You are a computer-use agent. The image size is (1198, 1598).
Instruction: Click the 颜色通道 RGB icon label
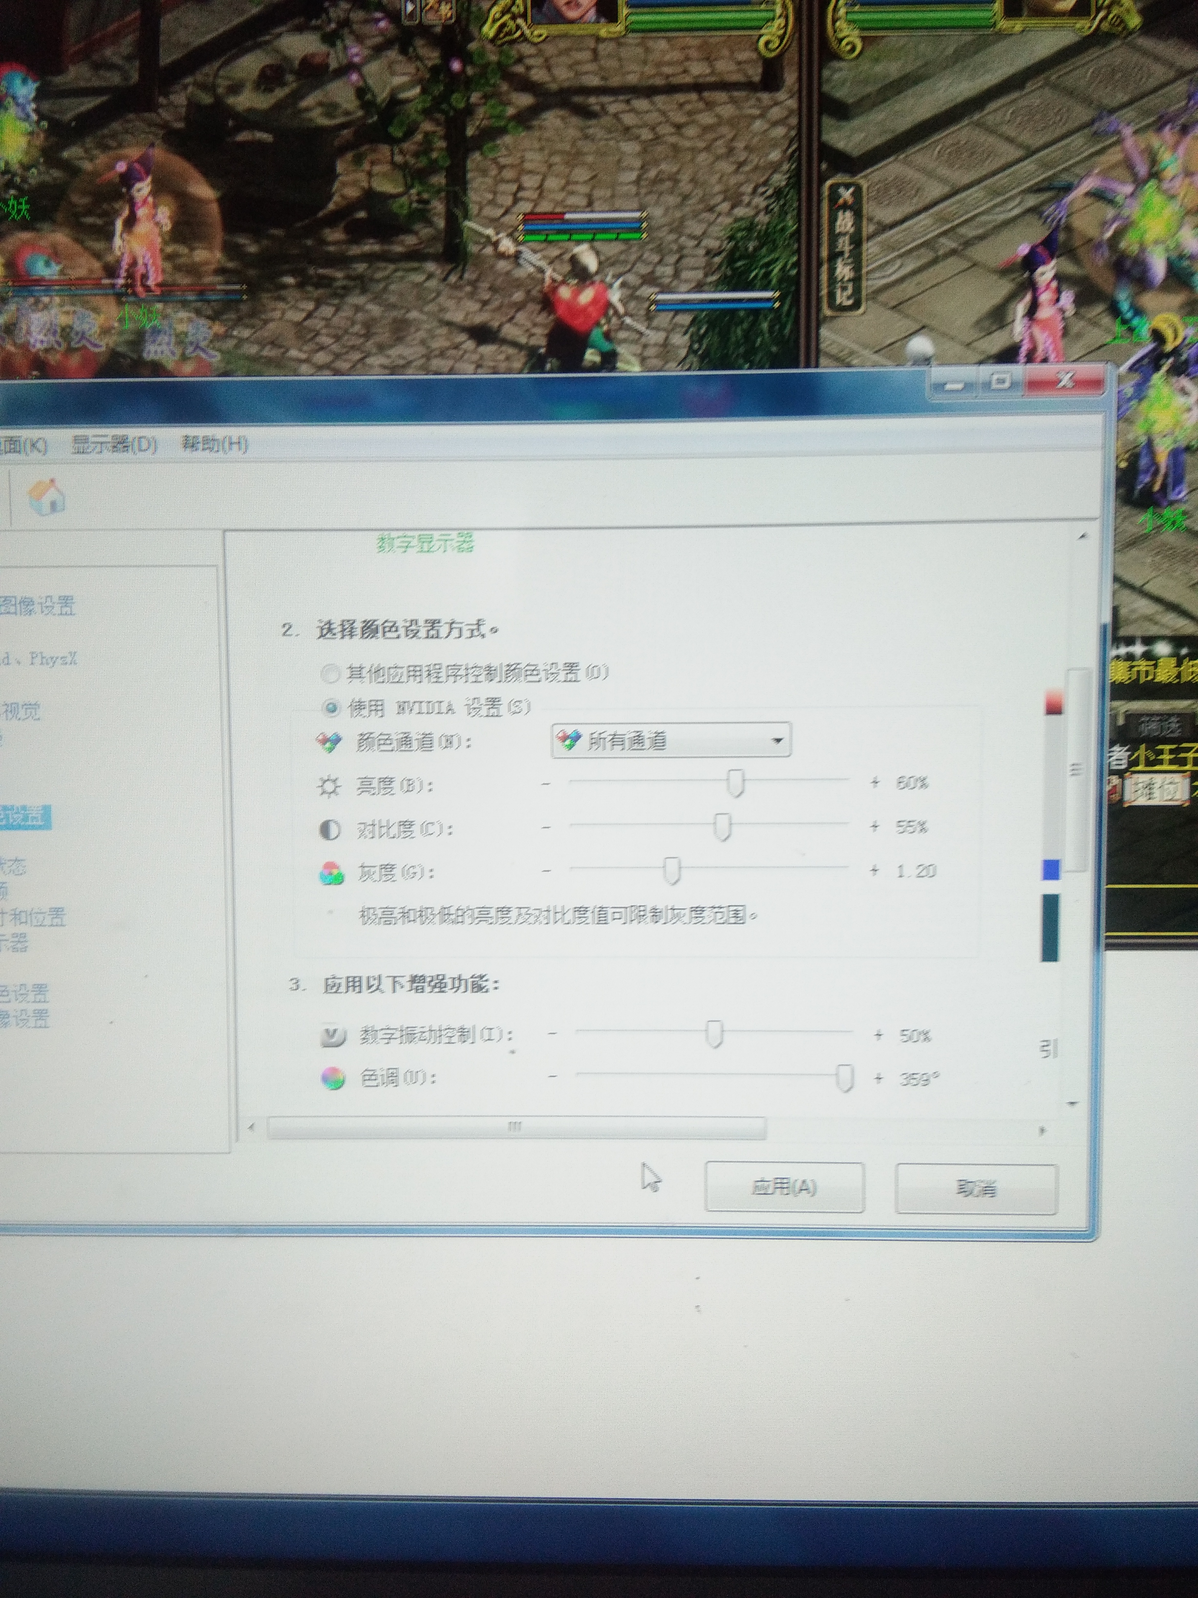tap(329, 742)
